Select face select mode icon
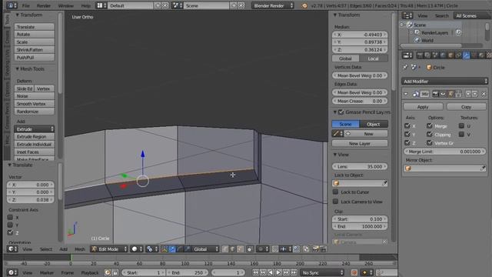492x277 pixels. coord(240,249)
